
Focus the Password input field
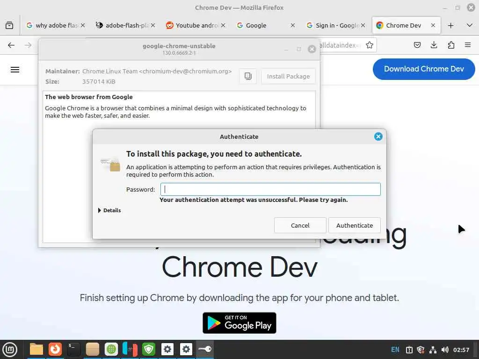(x=270, y=189)
